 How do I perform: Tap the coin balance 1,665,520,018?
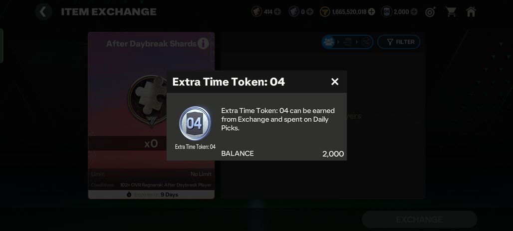coord(349,12)
